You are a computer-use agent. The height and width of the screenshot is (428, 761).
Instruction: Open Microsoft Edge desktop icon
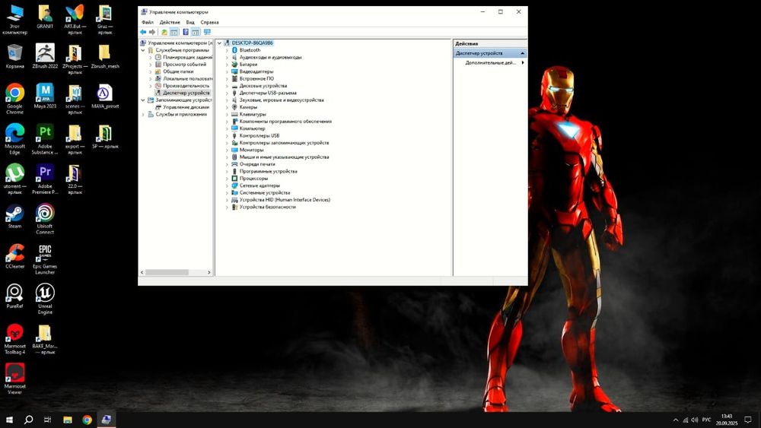[x=14, y=139]
